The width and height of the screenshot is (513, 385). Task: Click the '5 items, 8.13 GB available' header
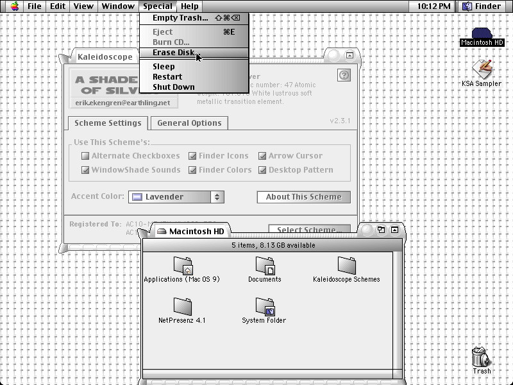click(273, 245)
